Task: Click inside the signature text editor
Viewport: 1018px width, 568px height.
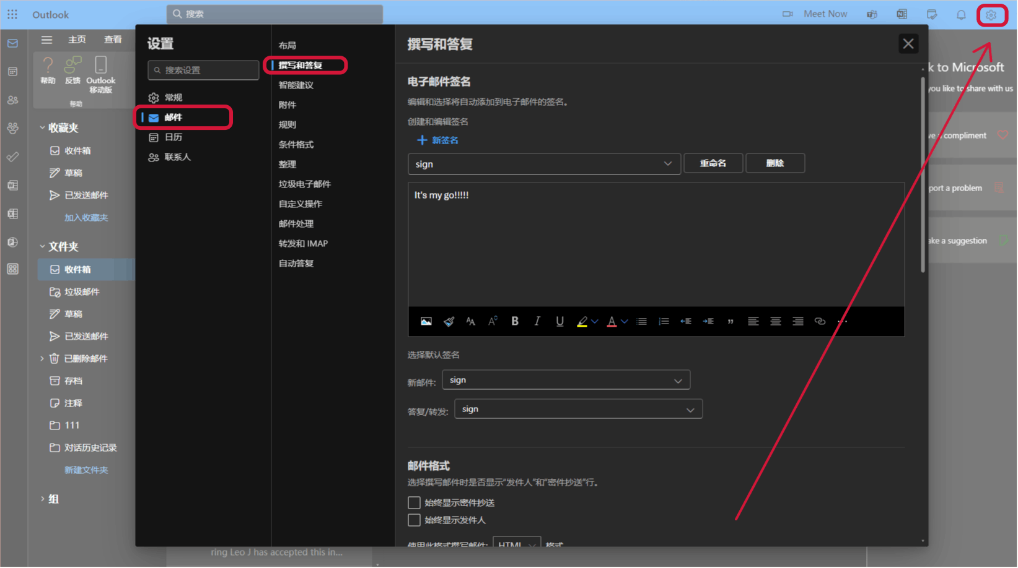Action: (656, 245)
